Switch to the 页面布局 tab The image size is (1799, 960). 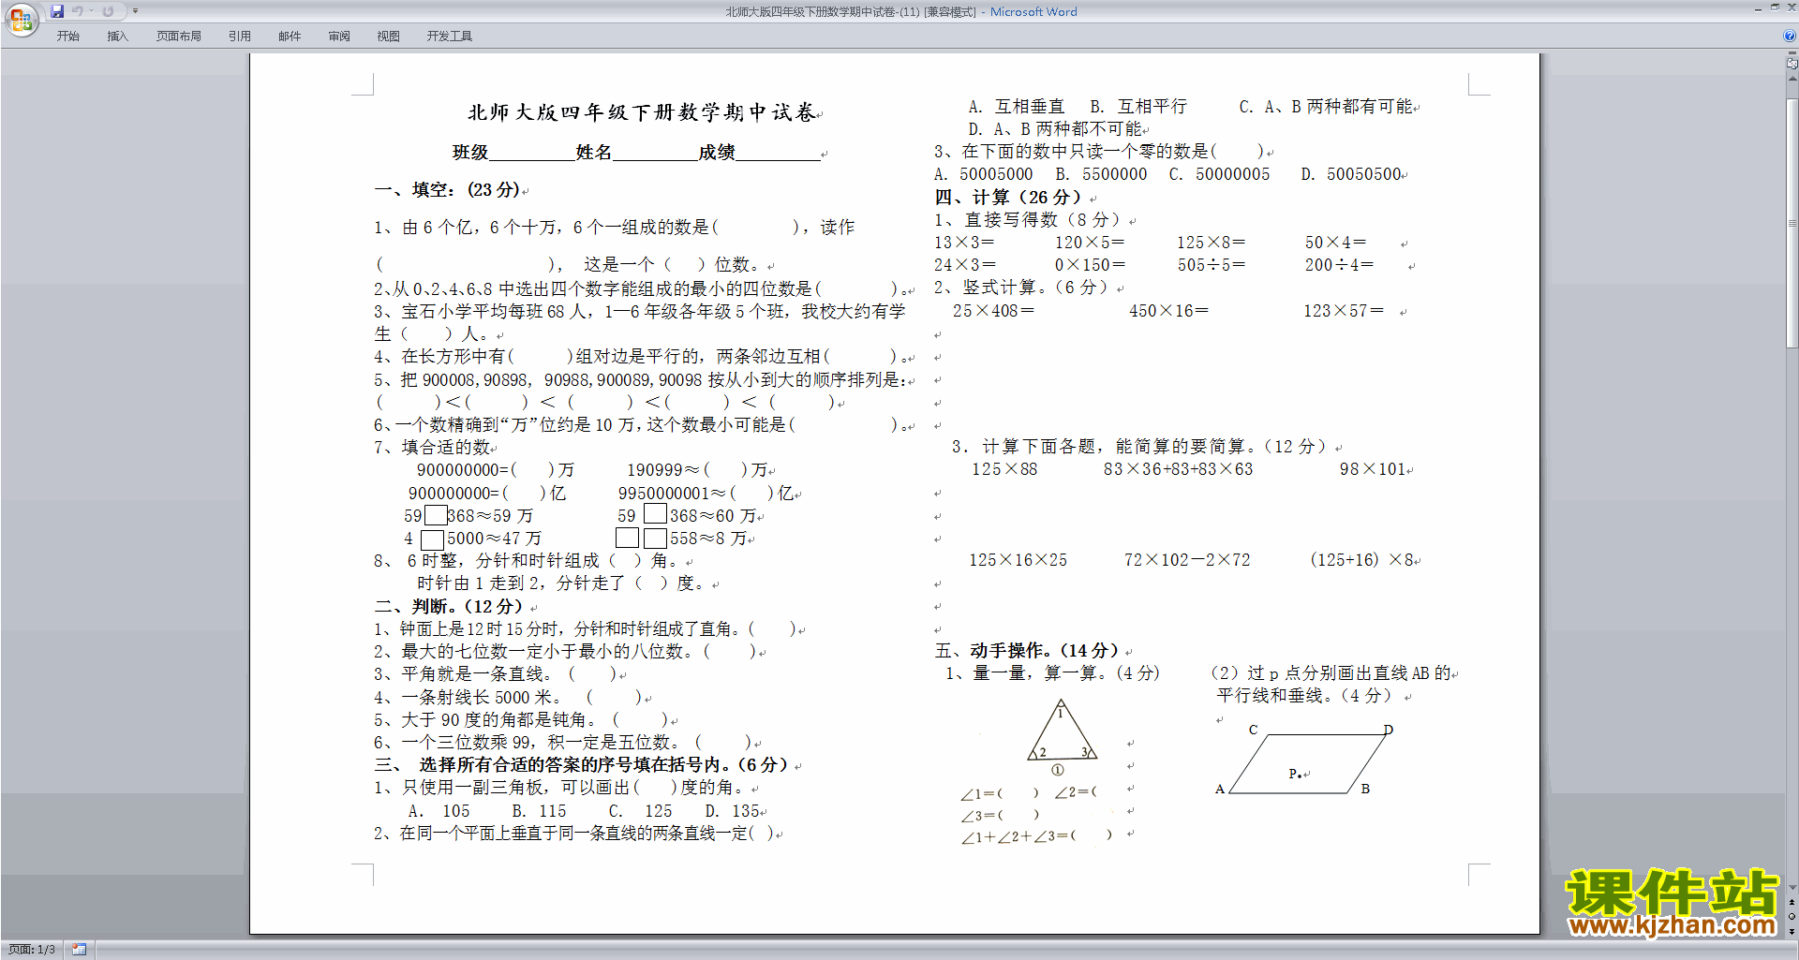(179, 37)
